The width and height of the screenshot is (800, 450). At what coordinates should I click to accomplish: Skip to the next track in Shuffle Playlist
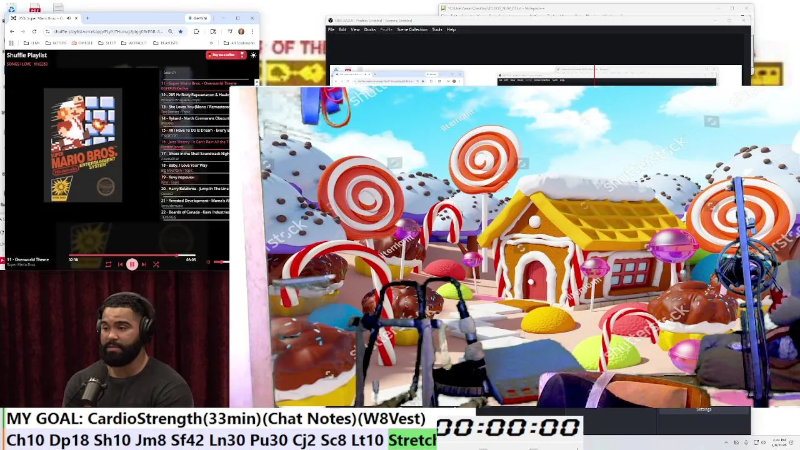coord(144,264)
